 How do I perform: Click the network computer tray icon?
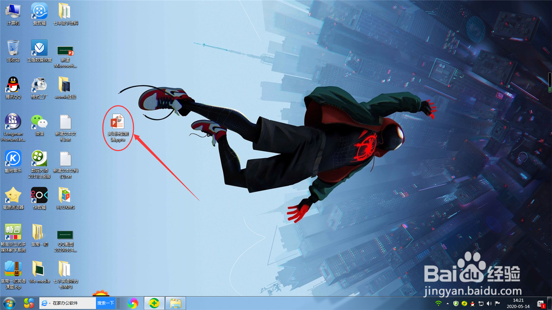(481, 304)
